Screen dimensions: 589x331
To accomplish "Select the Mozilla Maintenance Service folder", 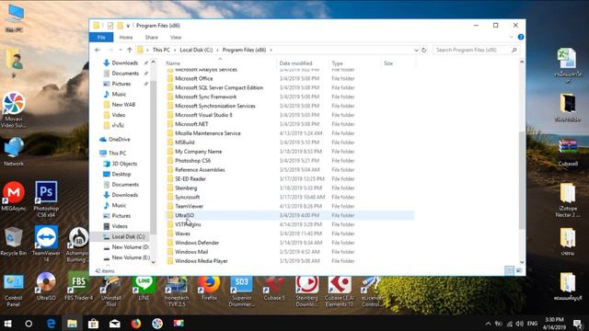I will tap(208, 133).
